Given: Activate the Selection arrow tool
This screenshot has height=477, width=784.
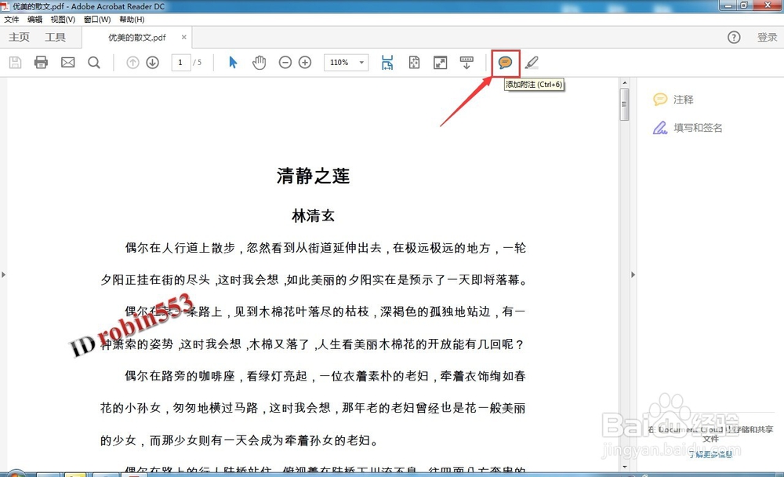Looking at the screenshot, I should [x=233, y=63].
